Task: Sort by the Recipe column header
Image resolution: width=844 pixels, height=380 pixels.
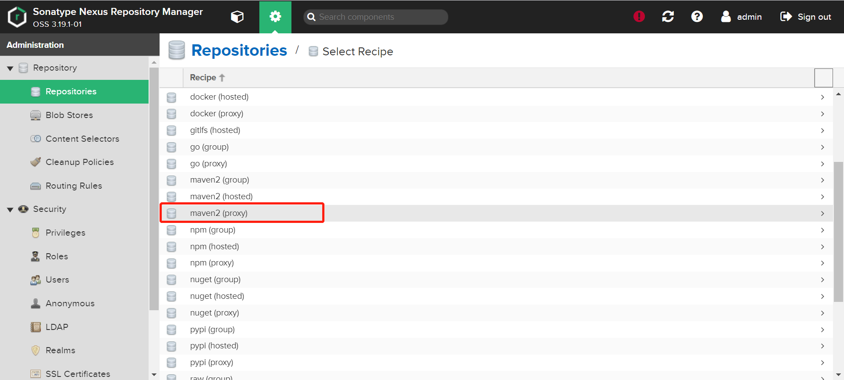Action: [x=207, y=78]
